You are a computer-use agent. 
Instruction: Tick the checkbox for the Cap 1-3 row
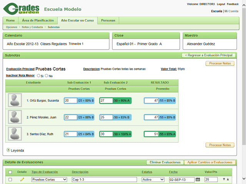pyautogui.click(x=10, y=179)
